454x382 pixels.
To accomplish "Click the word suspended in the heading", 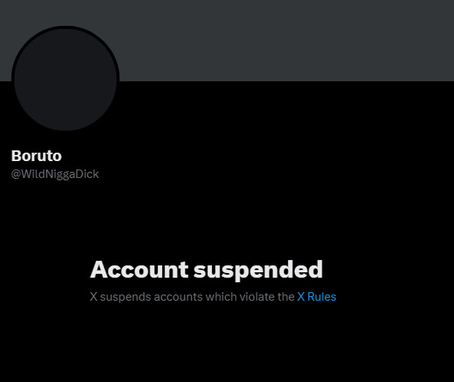I will [258, 270].
